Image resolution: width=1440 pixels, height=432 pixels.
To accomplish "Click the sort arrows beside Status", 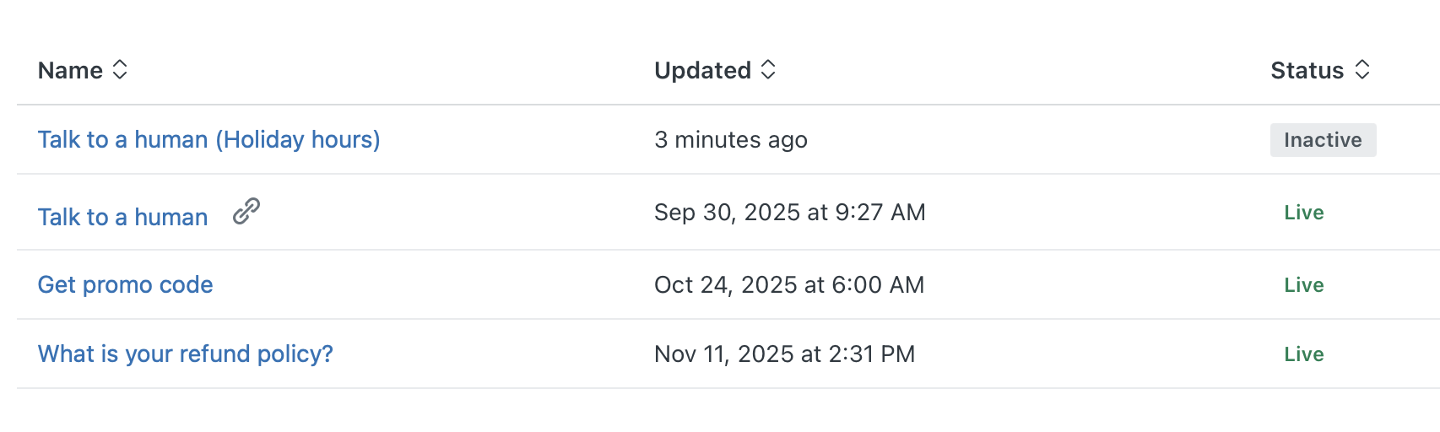I will 1362,70.
